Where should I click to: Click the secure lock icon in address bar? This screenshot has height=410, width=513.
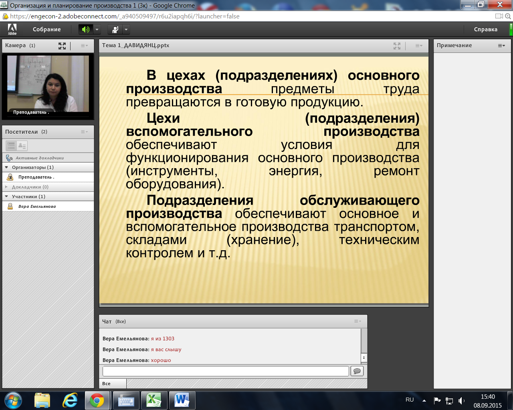pos(5,16)
